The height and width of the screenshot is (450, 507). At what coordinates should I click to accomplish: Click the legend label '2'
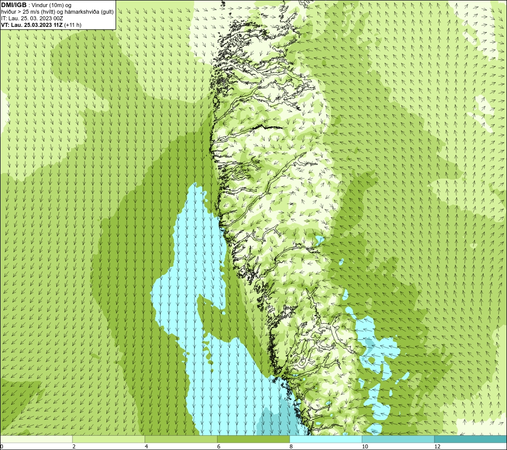pos(74,446)
